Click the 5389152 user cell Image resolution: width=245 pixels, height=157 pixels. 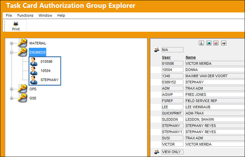[x=173, y=82]
